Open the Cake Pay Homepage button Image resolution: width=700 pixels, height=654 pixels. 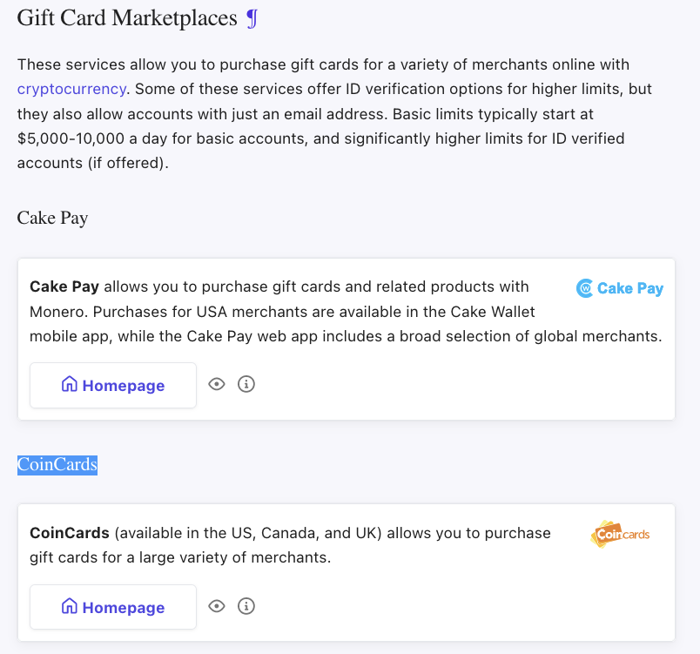tap(113, 385)
